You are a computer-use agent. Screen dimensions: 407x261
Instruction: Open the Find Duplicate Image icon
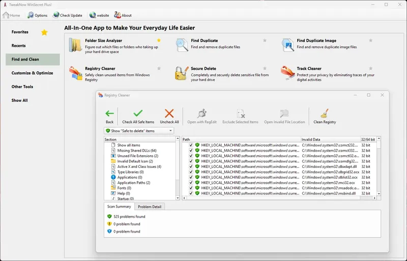coord(287,45)
